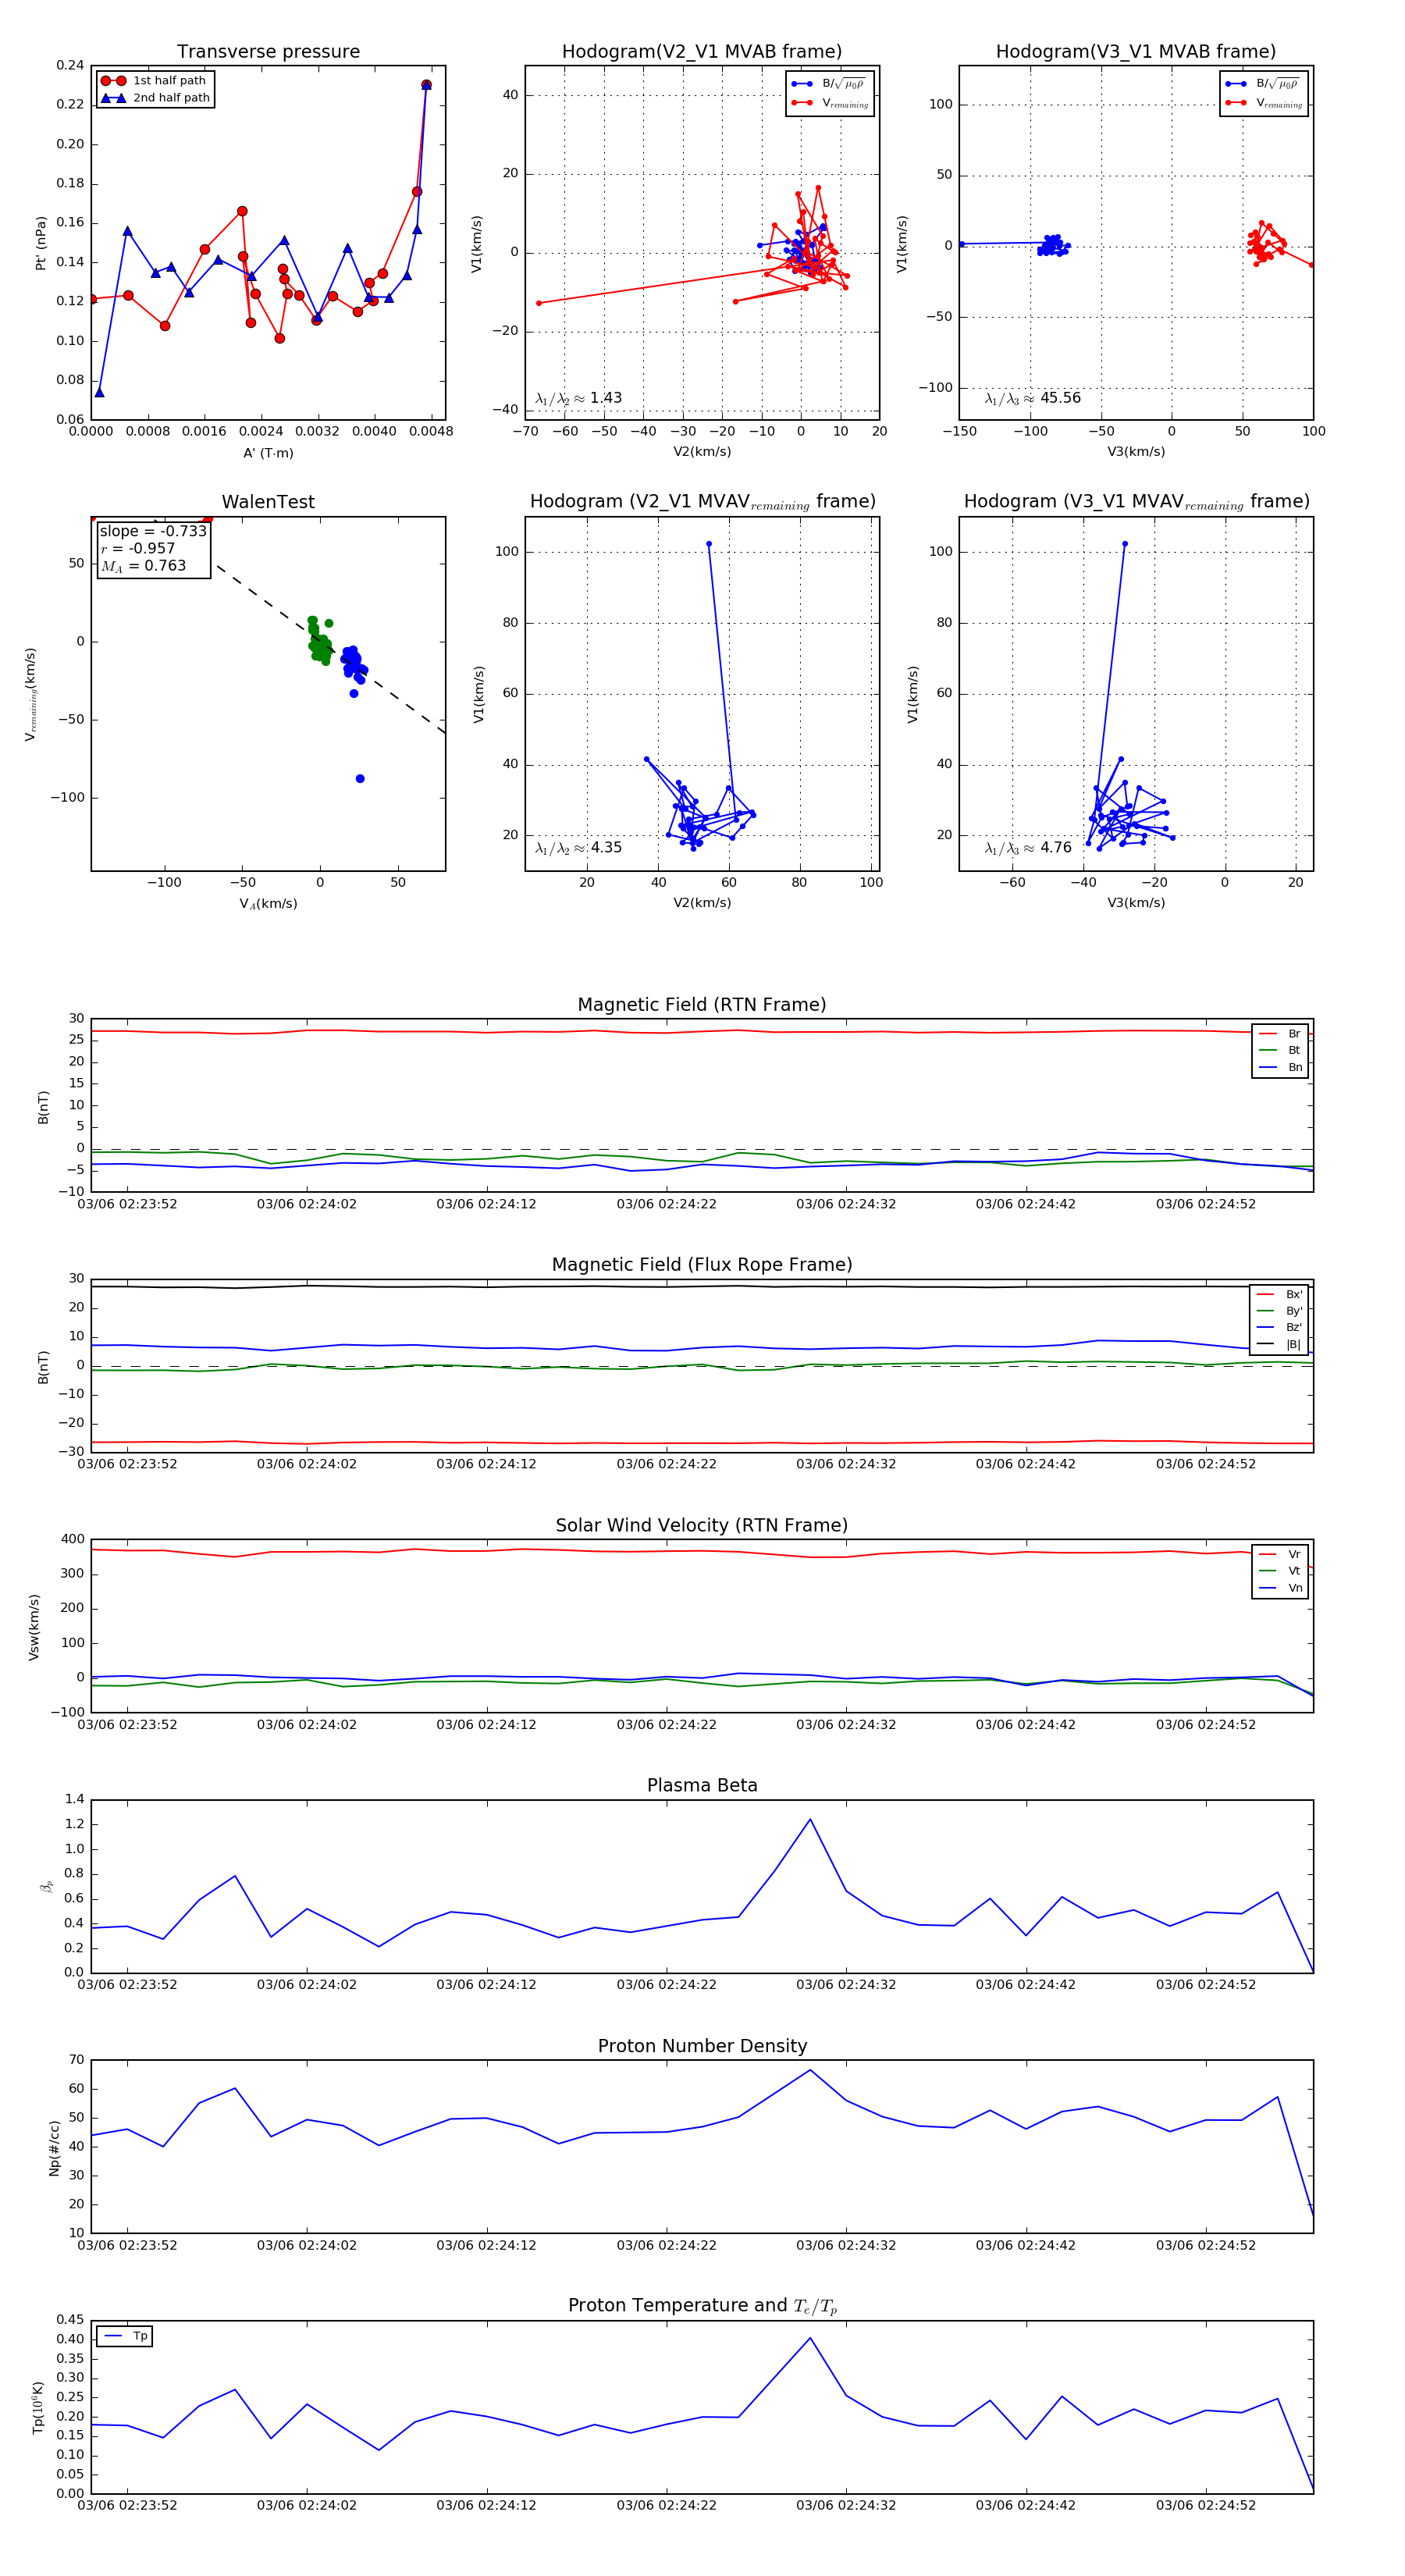This screenshot has width=1405, height=2576.
Task: Click the 'Hodogram (V3_V1 MVAV remaining frame)' title
Action: [1136, 502]
